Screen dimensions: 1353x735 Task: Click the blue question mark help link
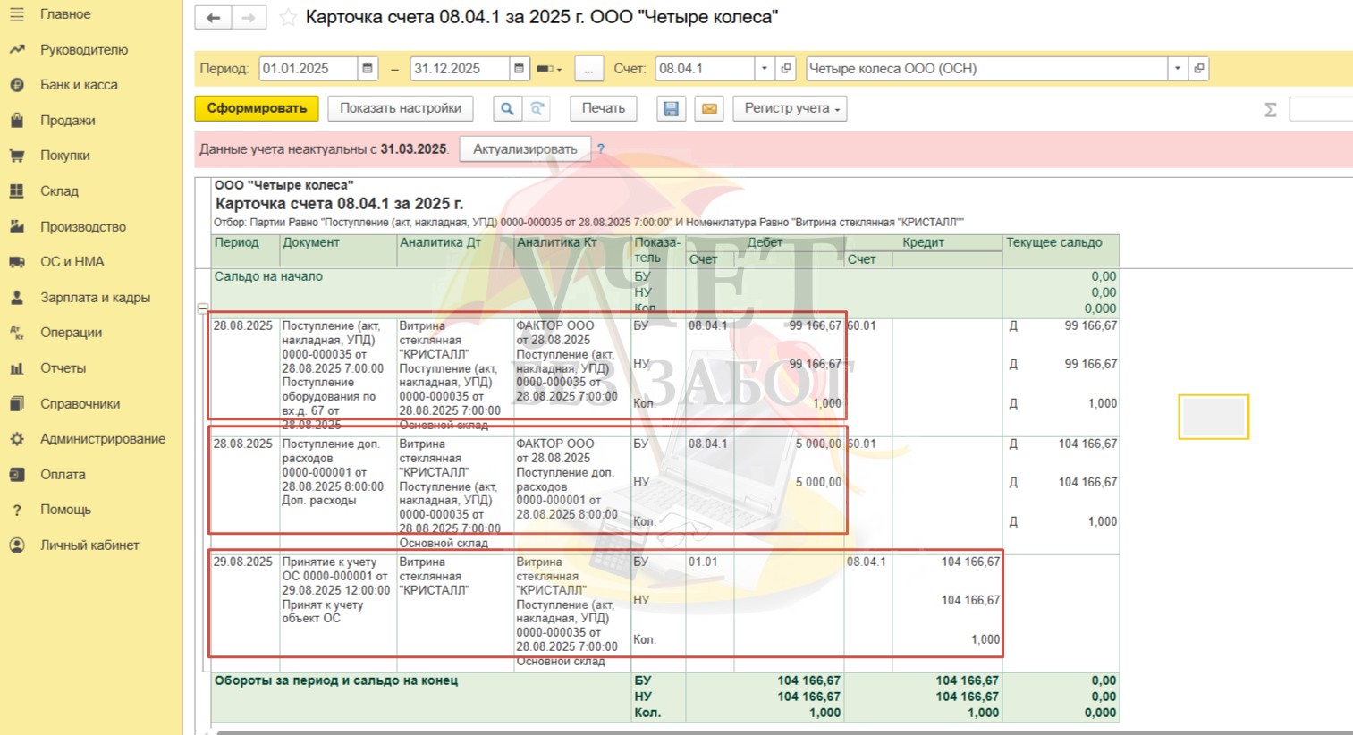point(601,149)
